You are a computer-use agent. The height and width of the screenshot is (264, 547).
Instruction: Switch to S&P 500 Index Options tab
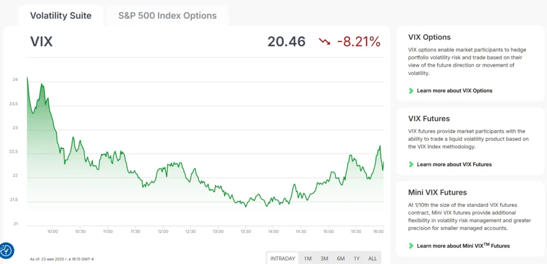167,15
